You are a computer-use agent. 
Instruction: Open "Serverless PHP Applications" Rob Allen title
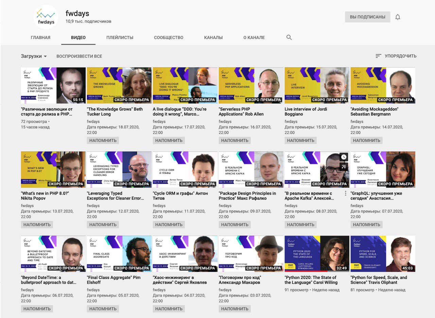[x=241, y=112]
